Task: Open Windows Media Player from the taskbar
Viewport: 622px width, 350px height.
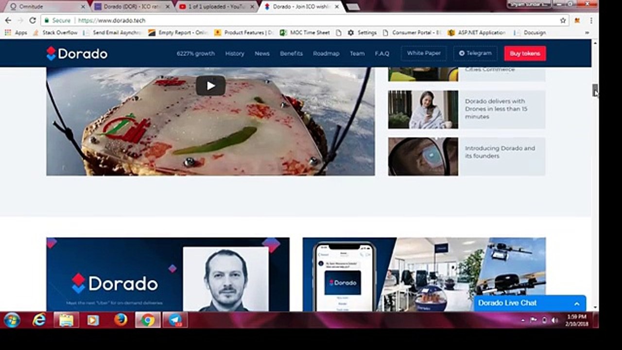Action: 93,320
